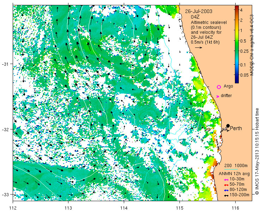The image size is (261, 211).
Task: Click the magenta 10-30m legend arrow
Action: click(226, 180)
